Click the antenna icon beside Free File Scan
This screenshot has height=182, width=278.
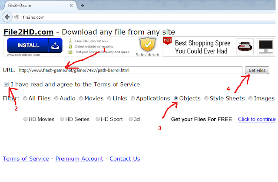pos(70,41)
